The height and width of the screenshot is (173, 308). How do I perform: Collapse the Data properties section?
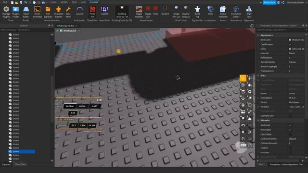258,75
